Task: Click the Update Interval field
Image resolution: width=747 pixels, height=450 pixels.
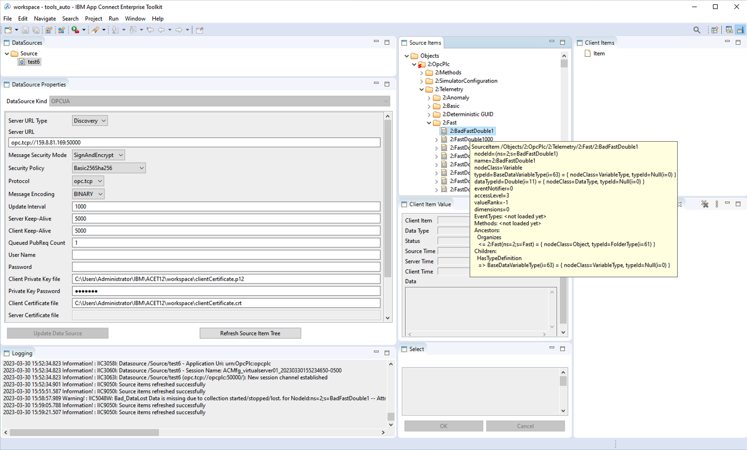Action: (x=226, y=207)
